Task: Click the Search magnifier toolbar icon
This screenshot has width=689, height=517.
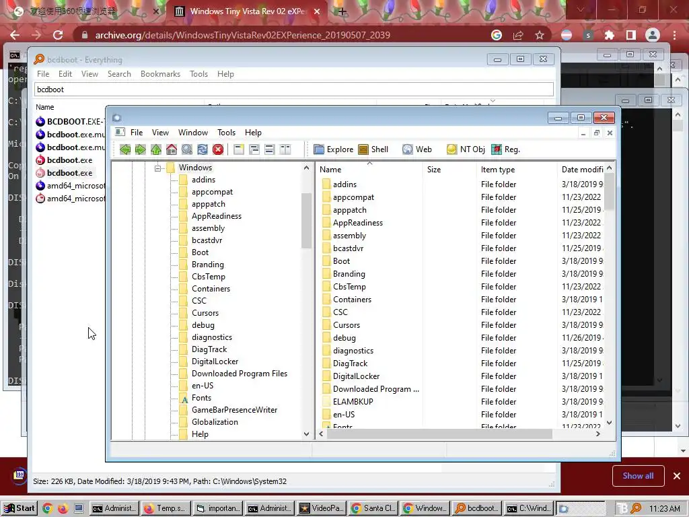Action: tap(187, 149)
